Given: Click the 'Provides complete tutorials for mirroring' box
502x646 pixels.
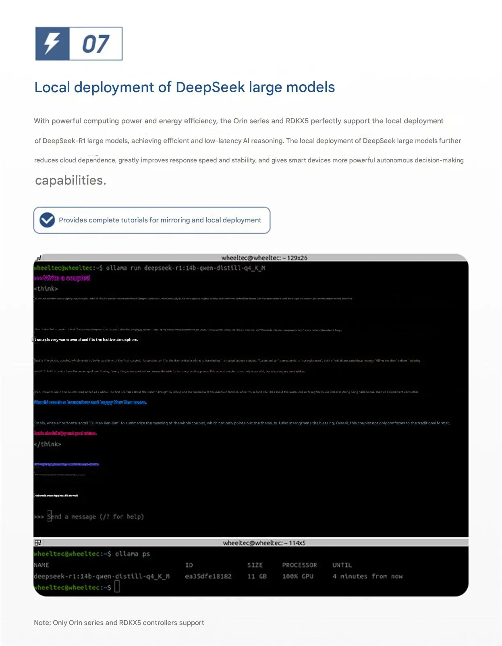Looking at the screenshot, I should 152,220.
